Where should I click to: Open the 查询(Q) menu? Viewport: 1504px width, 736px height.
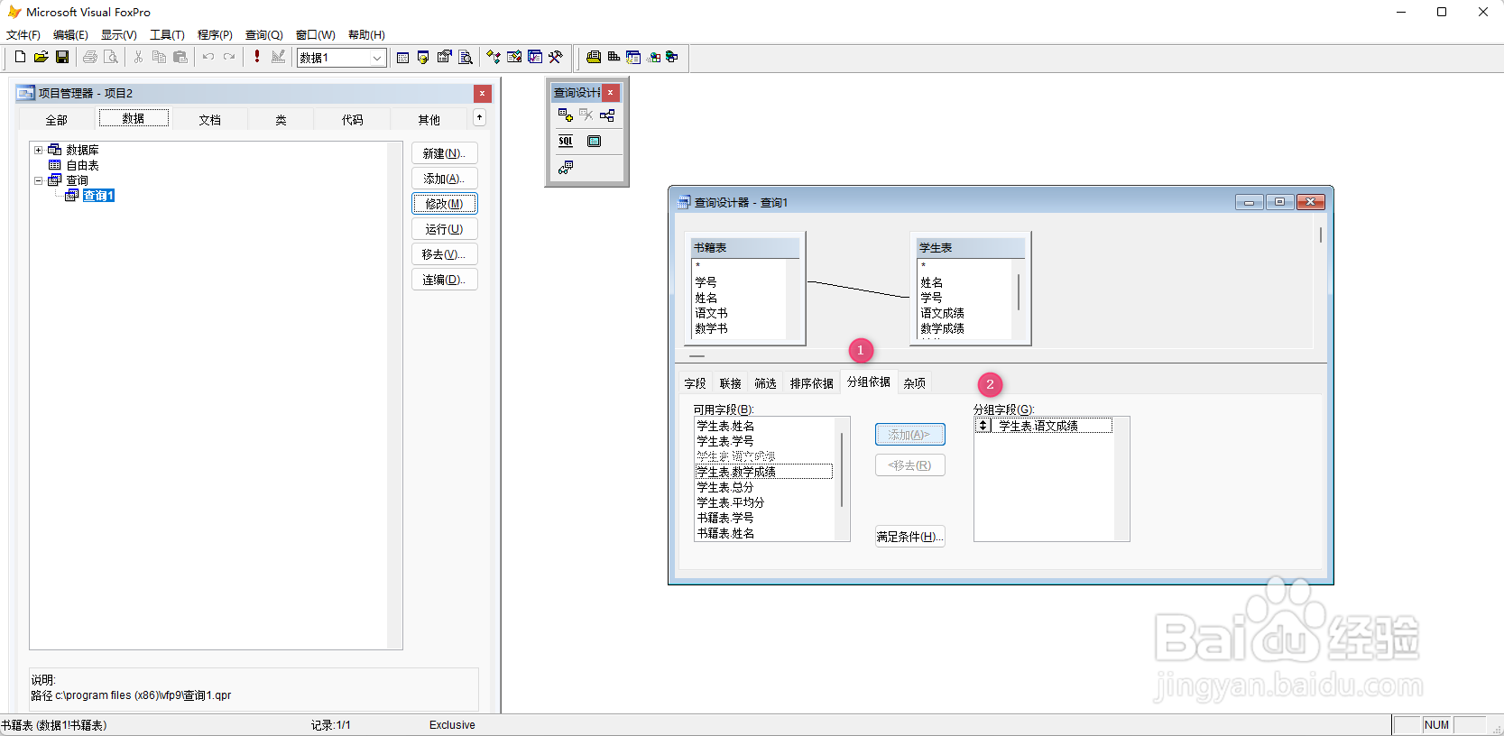point(264,35)
